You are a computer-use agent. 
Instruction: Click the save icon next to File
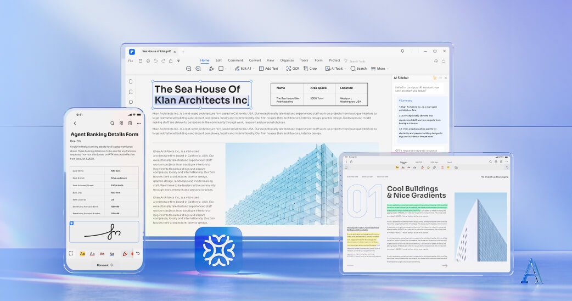(141, 61)
